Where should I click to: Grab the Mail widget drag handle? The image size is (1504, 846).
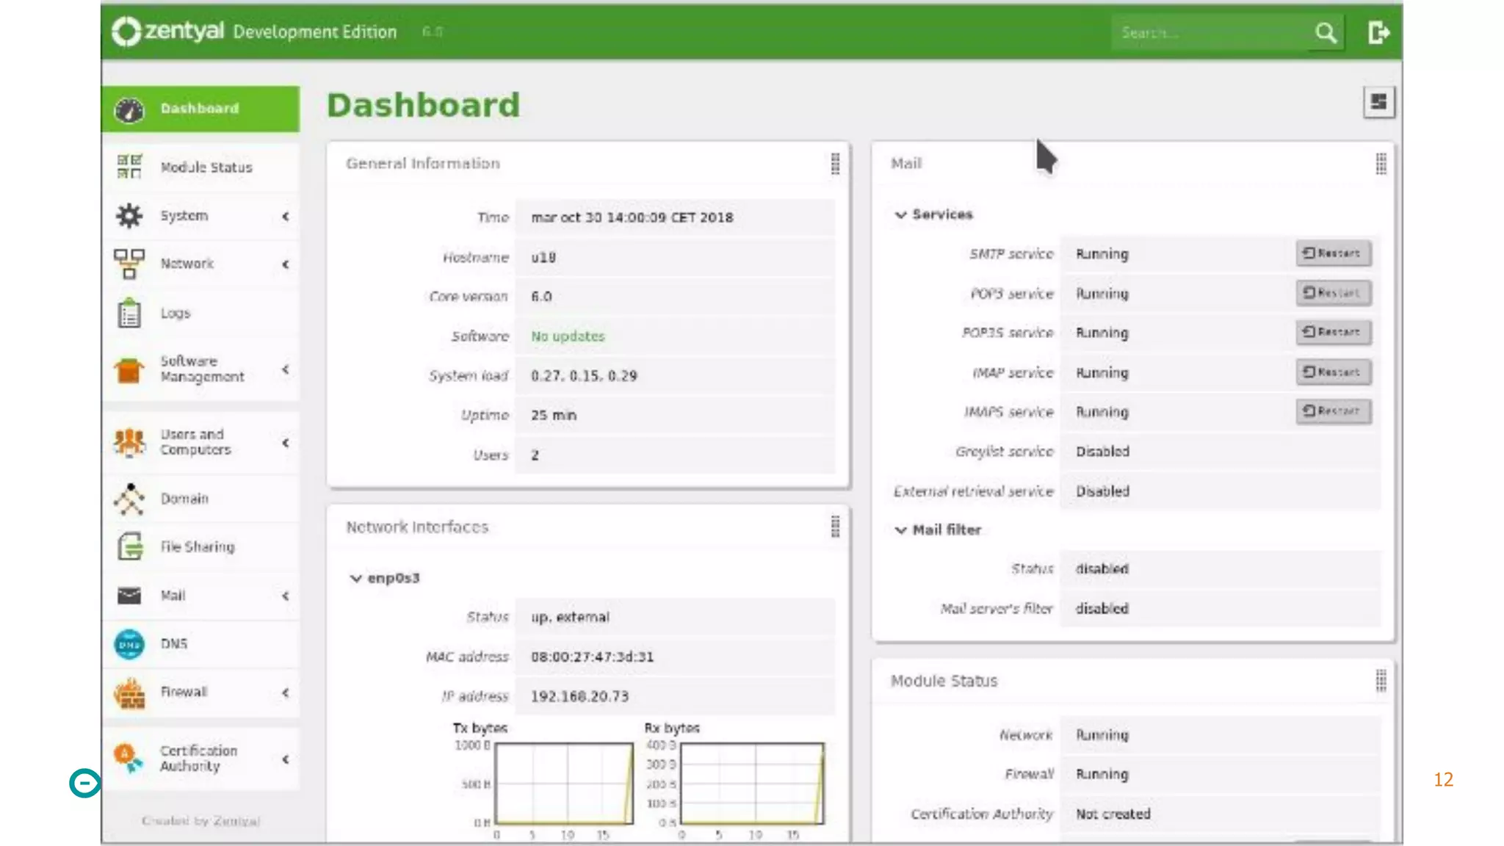pos(1381,164)
